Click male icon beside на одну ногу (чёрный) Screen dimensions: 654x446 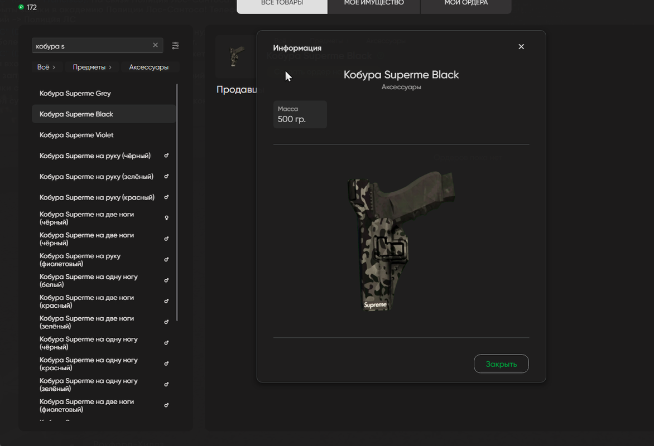coord(166,343)
